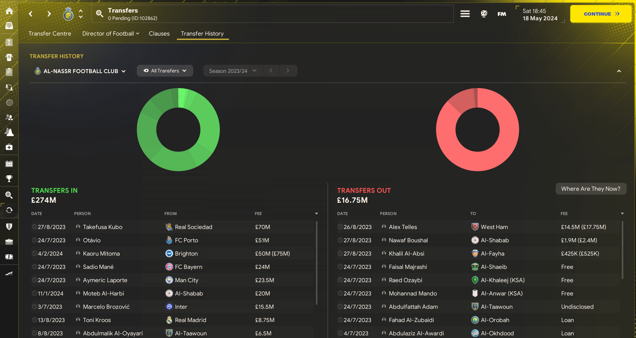Open the briefcase icon in sidebar
Screen dimensions: 636x338
[9, 242]
